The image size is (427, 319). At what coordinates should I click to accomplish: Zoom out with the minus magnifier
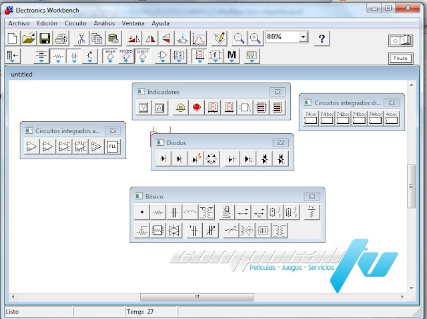(x=239, y=39)
